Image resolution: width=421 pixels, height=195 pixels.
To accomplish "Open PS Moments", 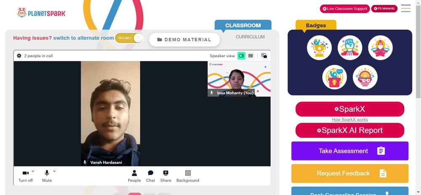I will 384,8.
